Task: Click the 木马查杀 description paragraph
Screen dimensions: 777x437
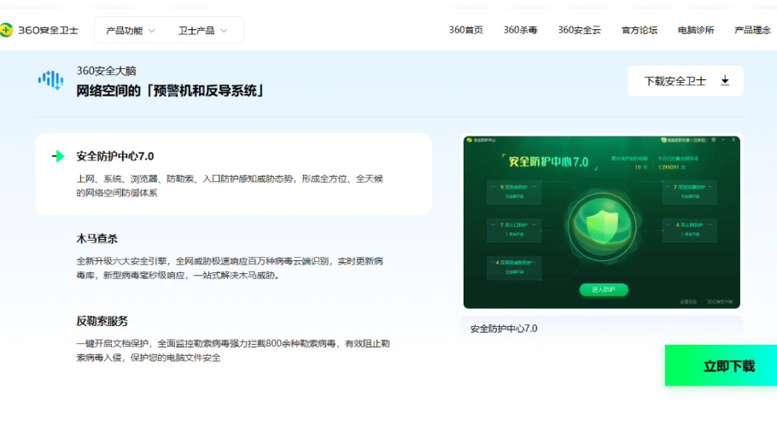Action: [x=230, y=268]
